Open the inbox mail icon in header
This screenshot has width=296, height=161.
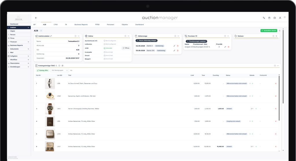[x=275, y=18]
